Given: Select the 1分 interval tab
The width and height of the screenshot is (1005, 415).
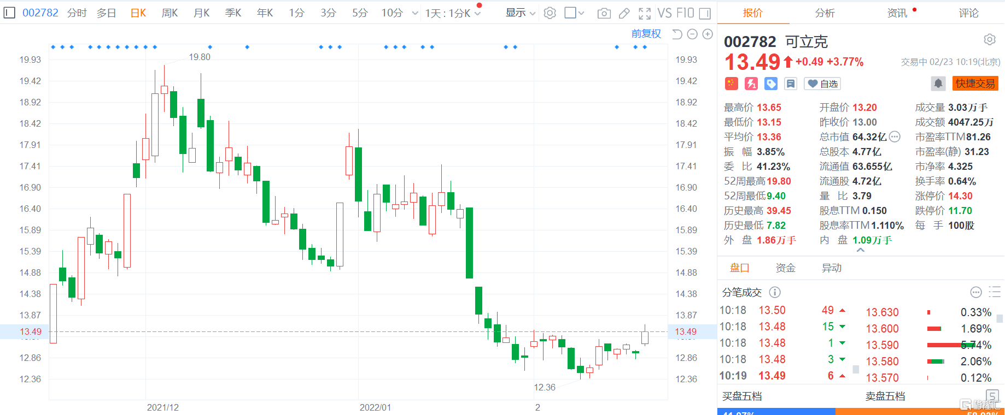Looking at the screenshot, I should [297, 13].
